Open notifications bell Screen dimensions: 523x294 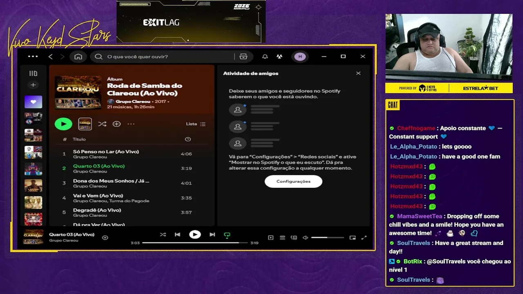tap(265, 57)
